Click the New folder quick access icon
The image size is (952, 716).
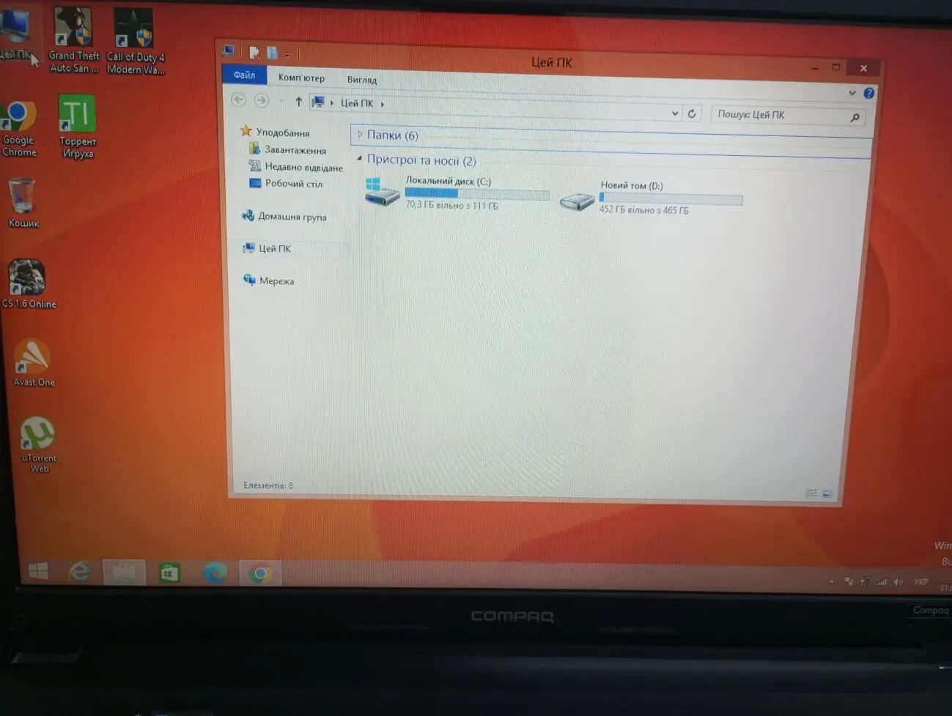[272, 53]
